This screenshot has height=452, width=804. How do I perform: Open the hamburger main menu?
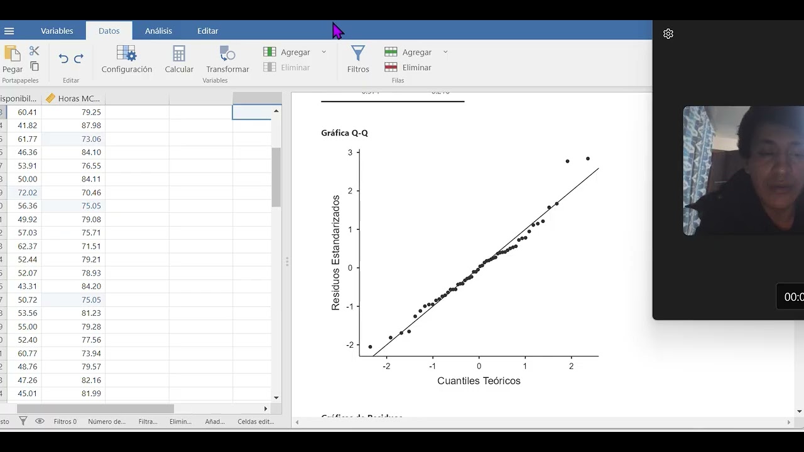pos(9,31)
